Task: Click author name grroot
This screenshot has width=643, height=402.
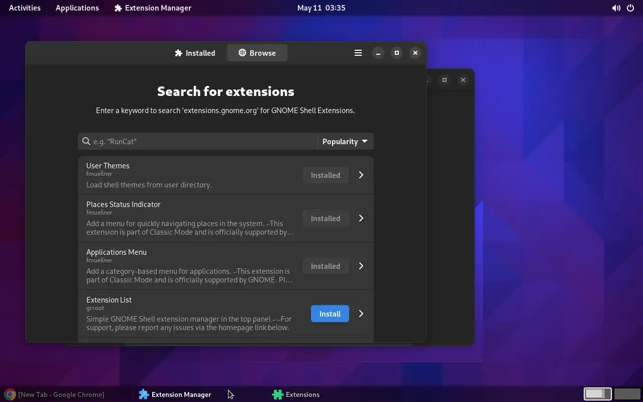Action: click(95, 308)
